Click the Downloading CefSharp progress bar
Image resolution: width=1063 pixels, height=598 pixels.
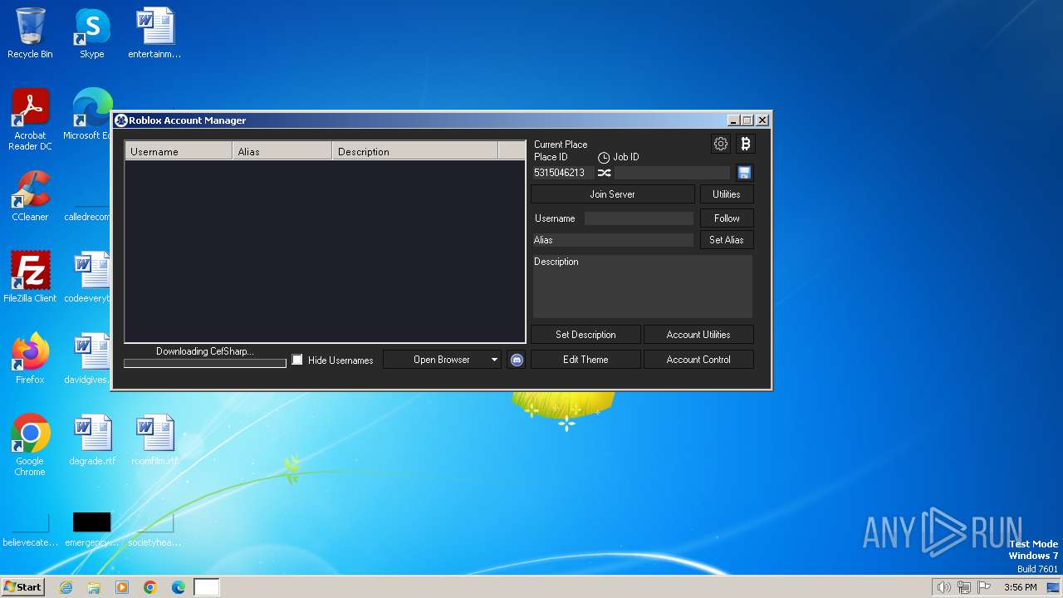[205, 363]
